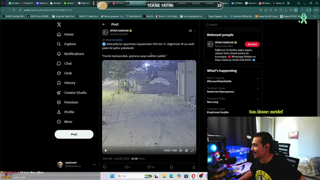The height and width of the screenshot is (180, 320).
Task: Open options for the Noa Lang trend
Action: pyautogui.click(x=258, y=99)
